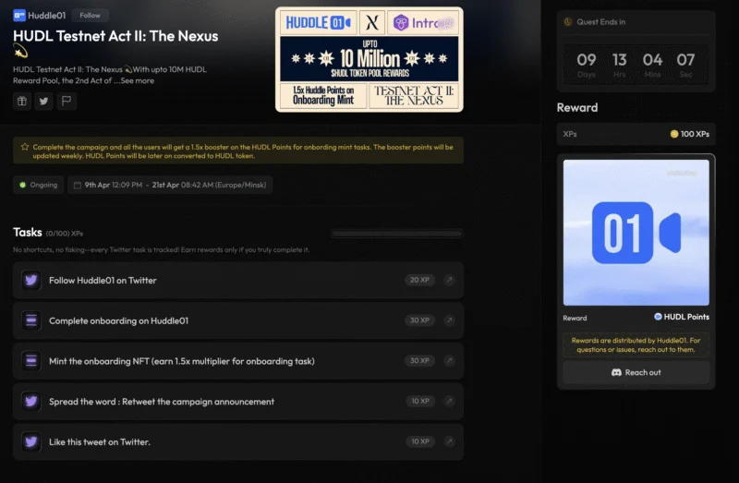Click Twitter icon for Retweet announcement task
The height and width of the screenshot is (483, 739).
pos(31,402)
